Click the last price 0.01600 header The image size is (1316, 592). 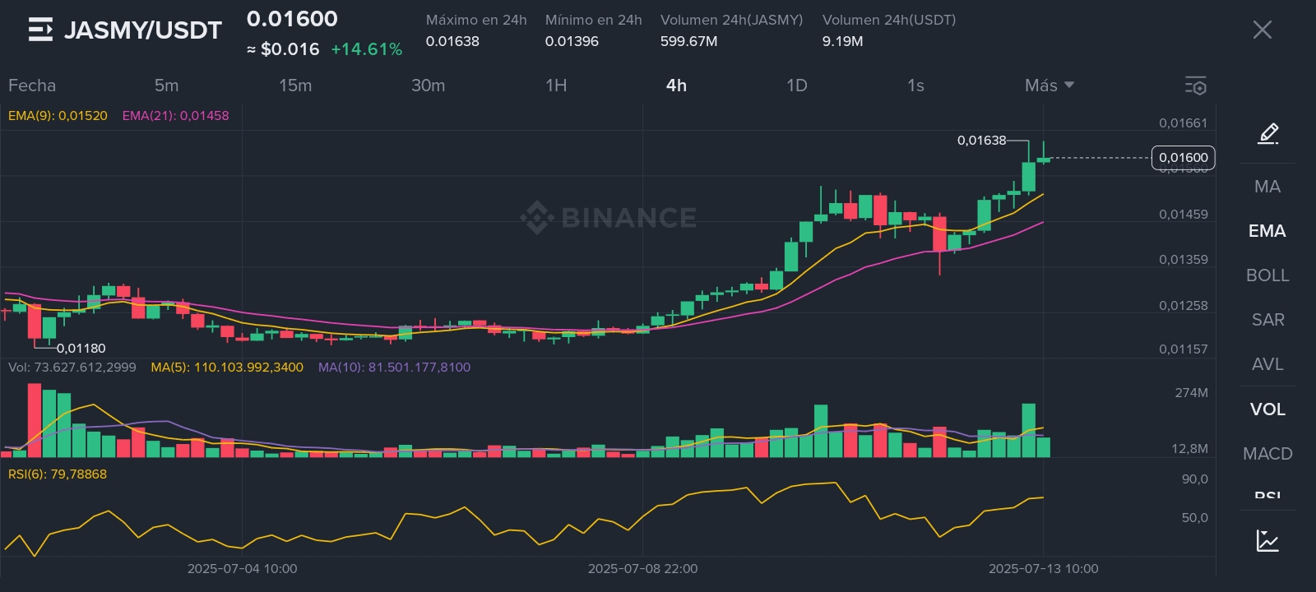coord(292,19)
